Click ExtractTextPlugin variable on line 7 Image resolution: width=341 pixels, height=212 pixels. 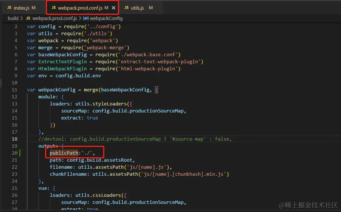(63, 61)
